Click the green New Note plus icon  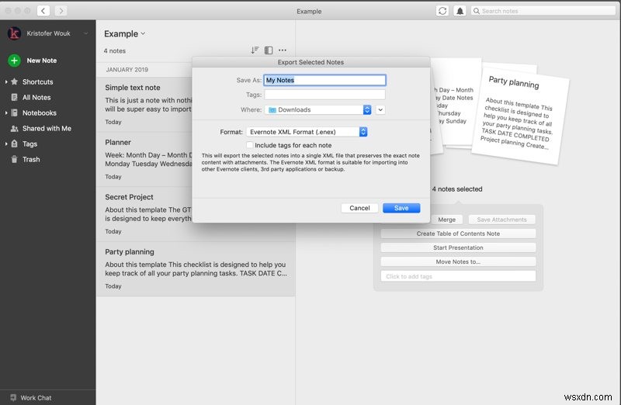point(14,61)
